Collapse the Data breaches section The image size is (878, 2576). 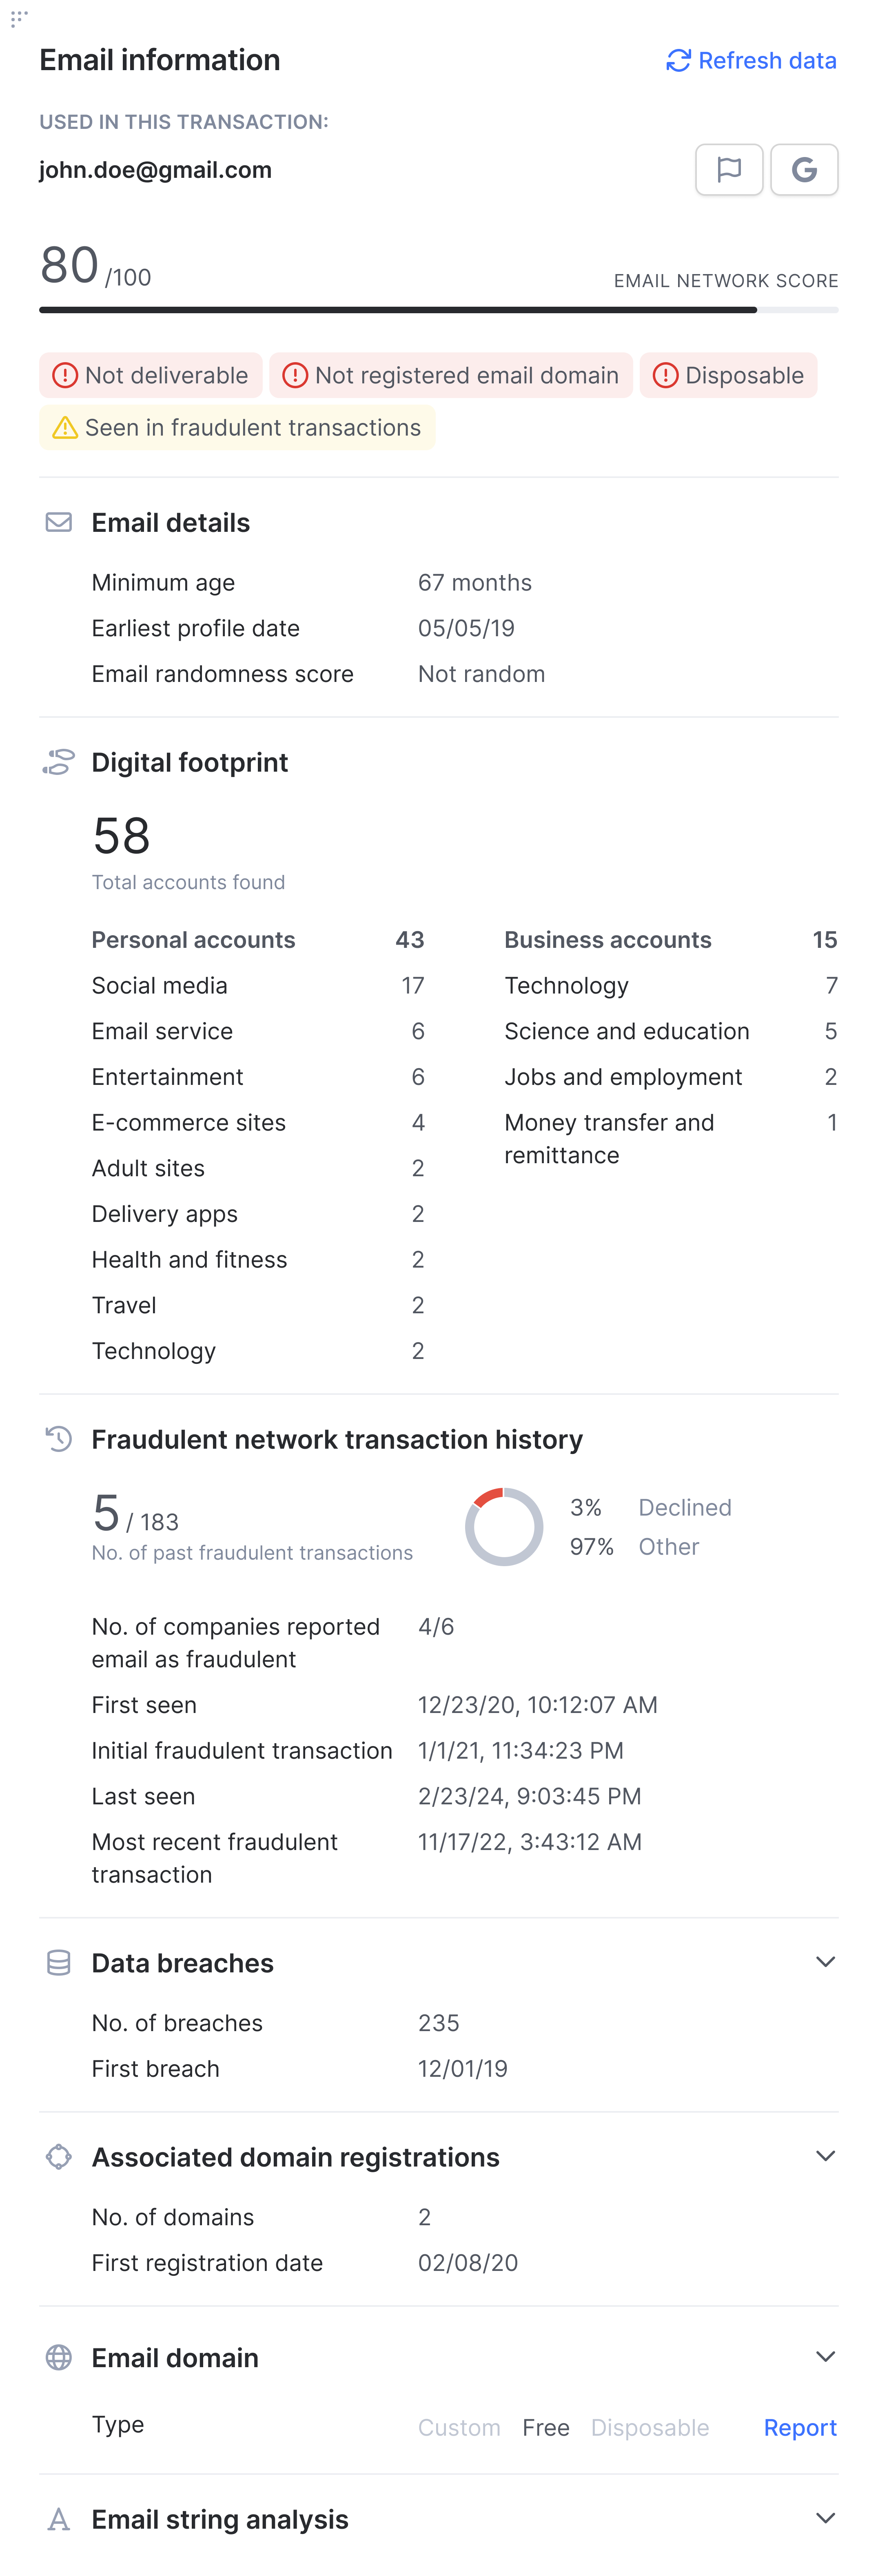click(825, 1962)
